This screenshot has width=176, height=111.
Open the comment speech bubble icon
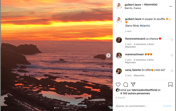[126, 85]
